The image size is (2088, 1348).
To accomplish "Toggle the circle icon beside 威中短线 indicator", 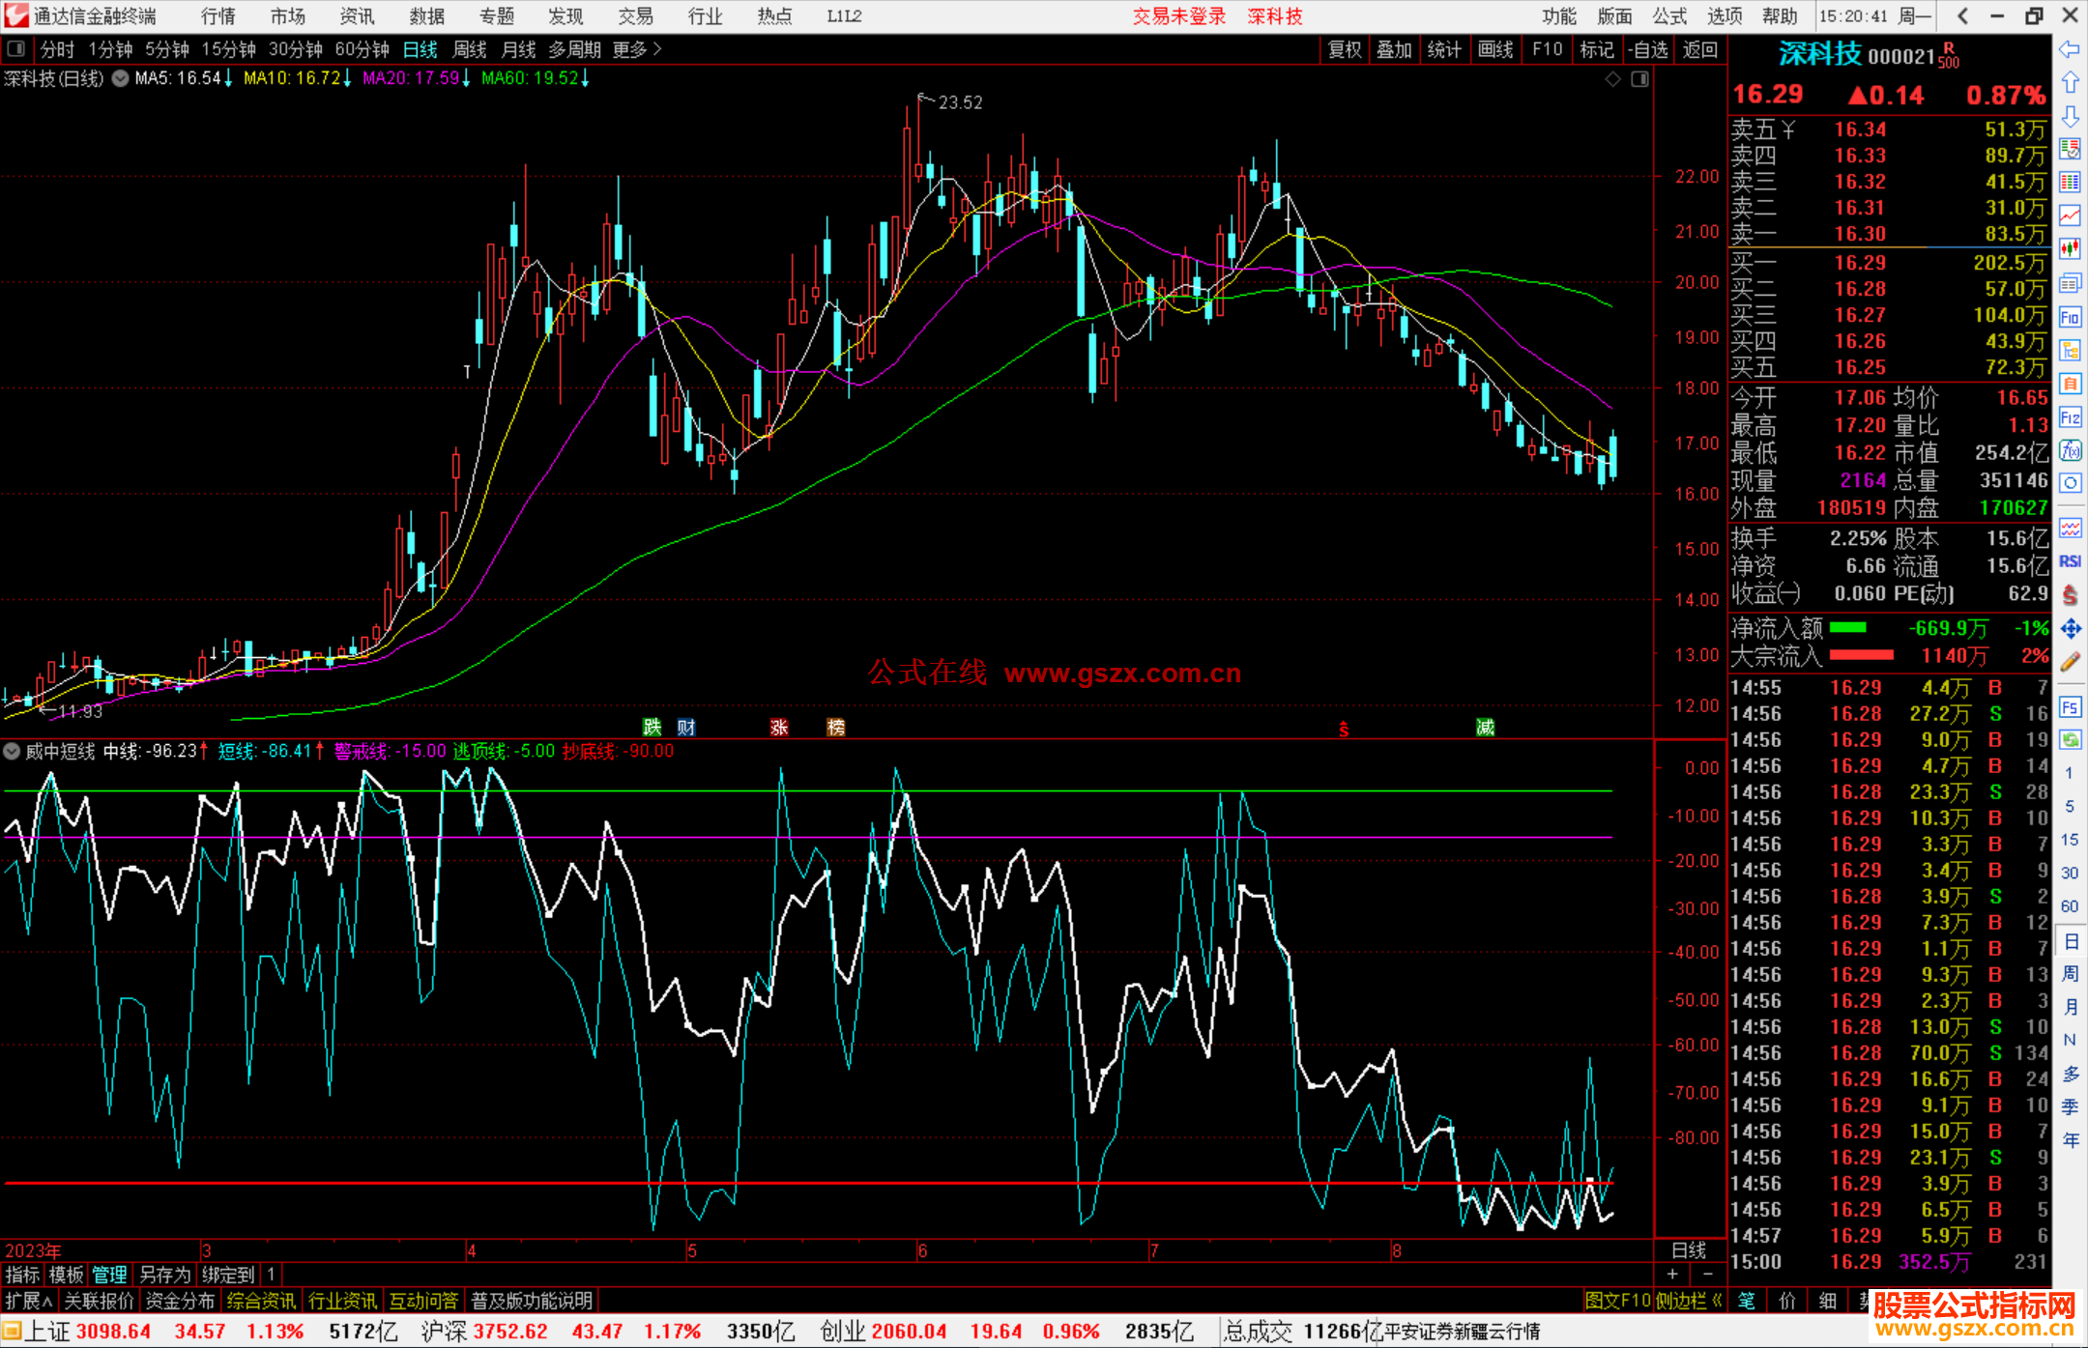I will tap(13, 751).
